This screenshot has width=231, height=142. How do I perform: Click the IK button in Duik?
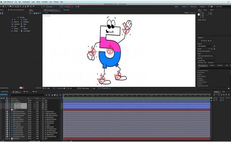click(x=13, y=19)
